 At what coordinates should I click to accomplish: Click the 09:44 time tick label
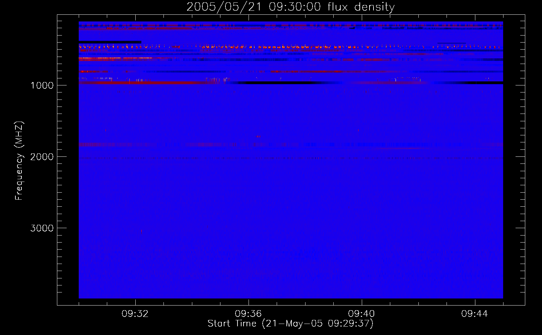pyautogui.click(x=475, y=314)
